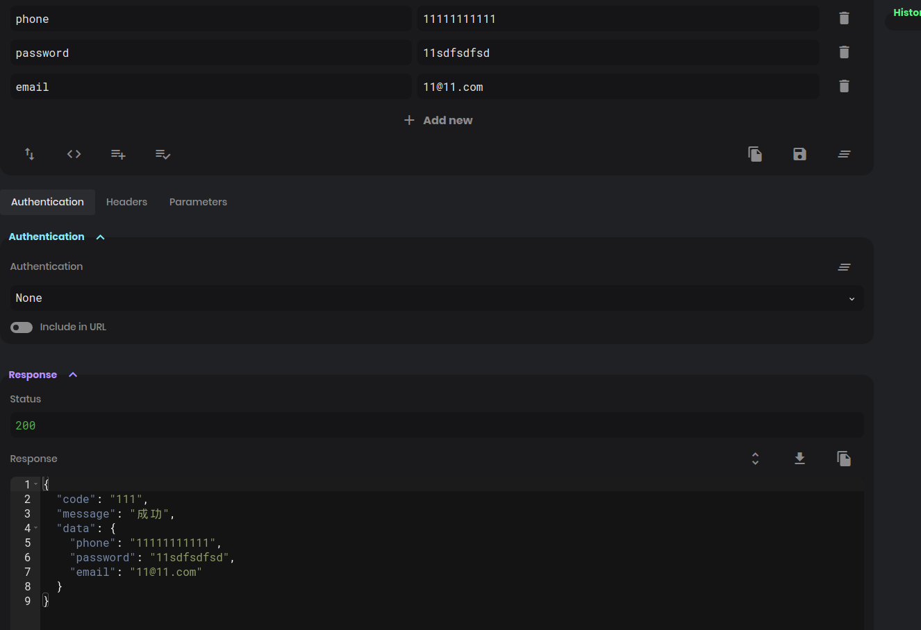
Task: Download the response body
Action: tap(799, 459)
